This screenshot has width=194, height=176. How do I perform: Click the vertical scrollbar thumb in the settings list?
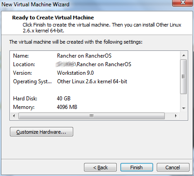click(x=184, y=77)
